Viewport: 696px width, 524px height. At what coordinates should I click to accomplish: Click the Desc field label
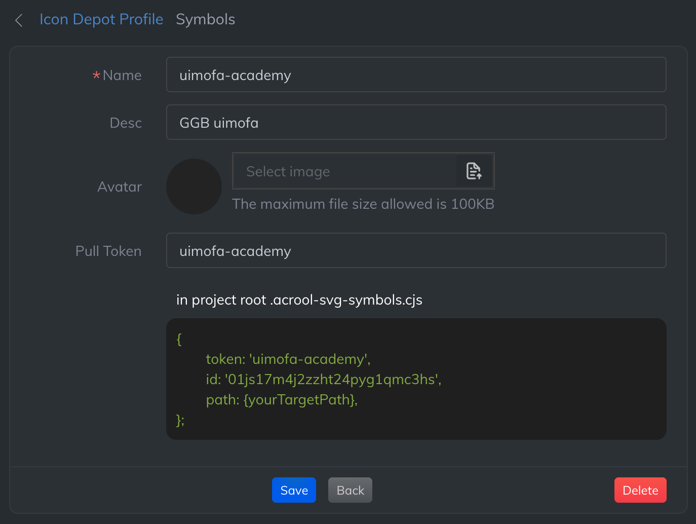coord(126,123)
